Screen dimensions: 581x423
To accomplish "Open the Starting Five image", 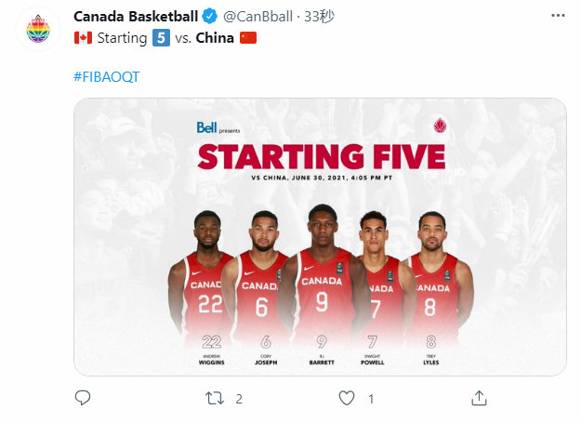I will pos(319,237).
